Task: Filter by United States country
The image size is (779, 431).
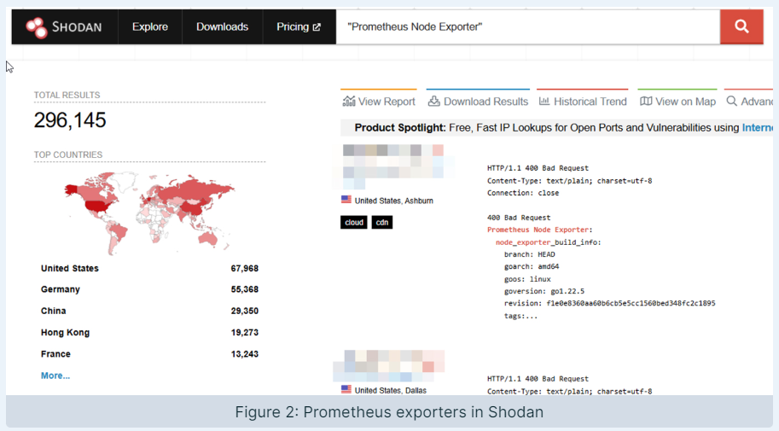Action: click(x=70, y=269)
